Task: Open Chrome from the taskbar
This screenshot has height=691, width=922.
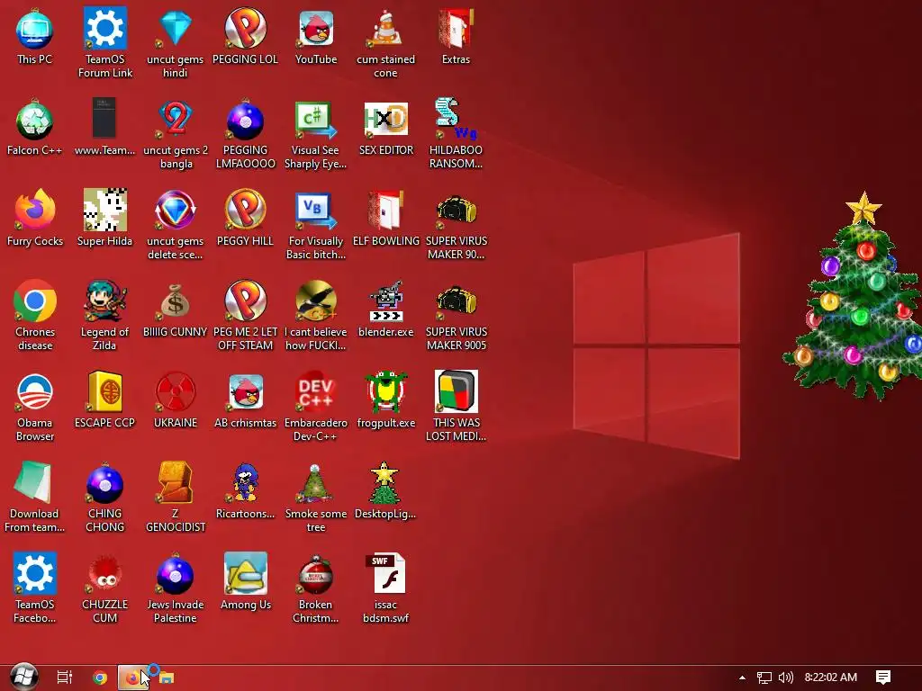Action: 100,678
